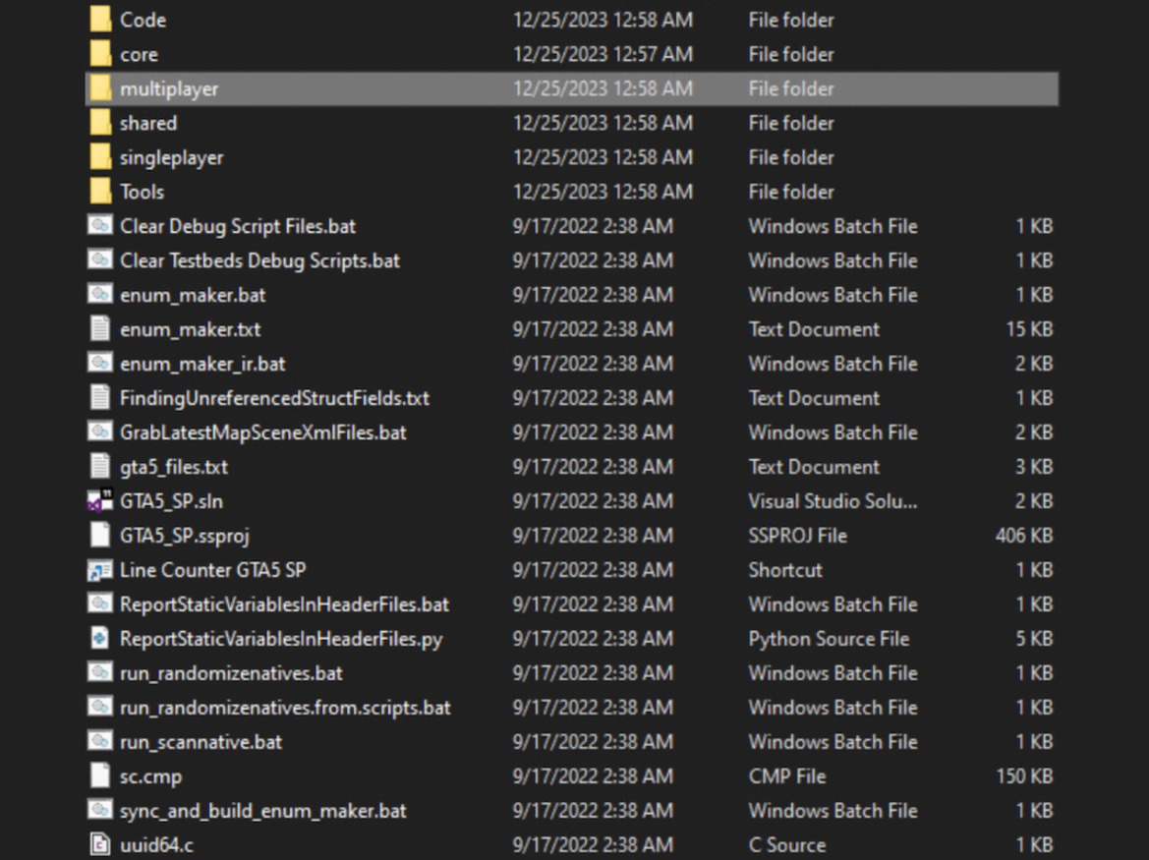Image resolution: width=1149 pixels, height=860 pixels.
Task: Click the sc.cmp file icon
Action: [99, 776]
